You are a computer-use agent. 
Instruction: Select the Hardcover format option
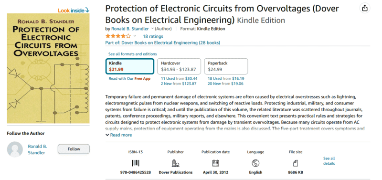179,66
